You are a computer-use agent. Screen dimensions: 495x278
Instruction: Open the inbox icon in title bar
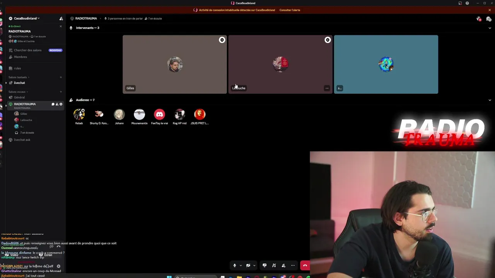click(460, 3)
